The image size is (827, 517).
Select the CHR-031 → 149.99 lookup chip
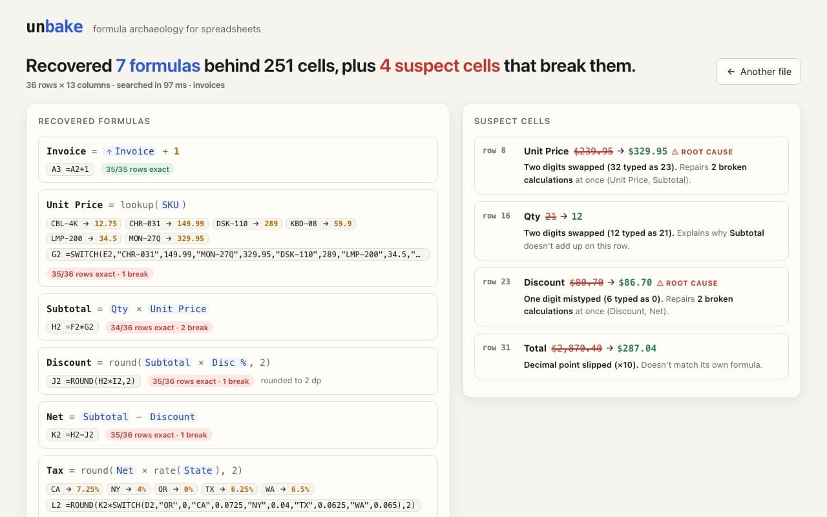[x=167, y=224]
